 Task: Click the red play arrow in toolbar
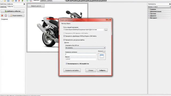(19, 1)
